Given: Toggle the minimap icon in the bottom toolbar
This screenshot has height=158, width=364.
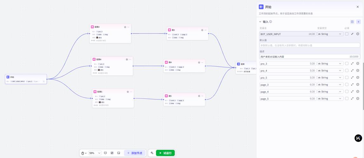Looking at the screenshot, I should click(x=119, y=153).
